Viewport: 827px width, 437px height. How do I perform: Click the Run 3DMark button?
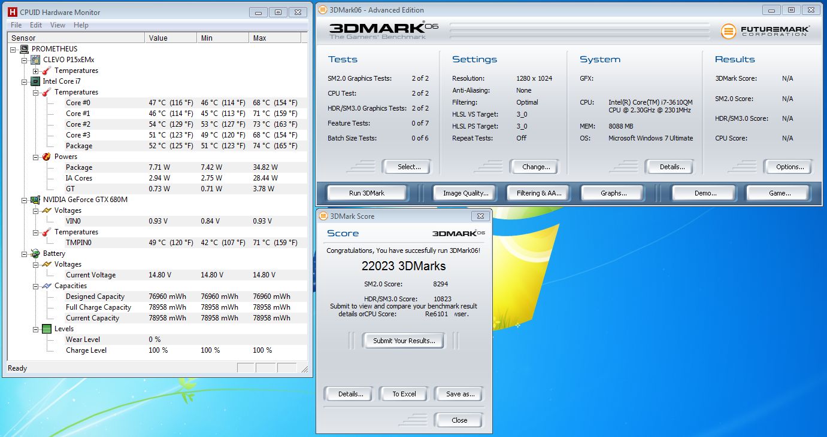click(366, 193)
